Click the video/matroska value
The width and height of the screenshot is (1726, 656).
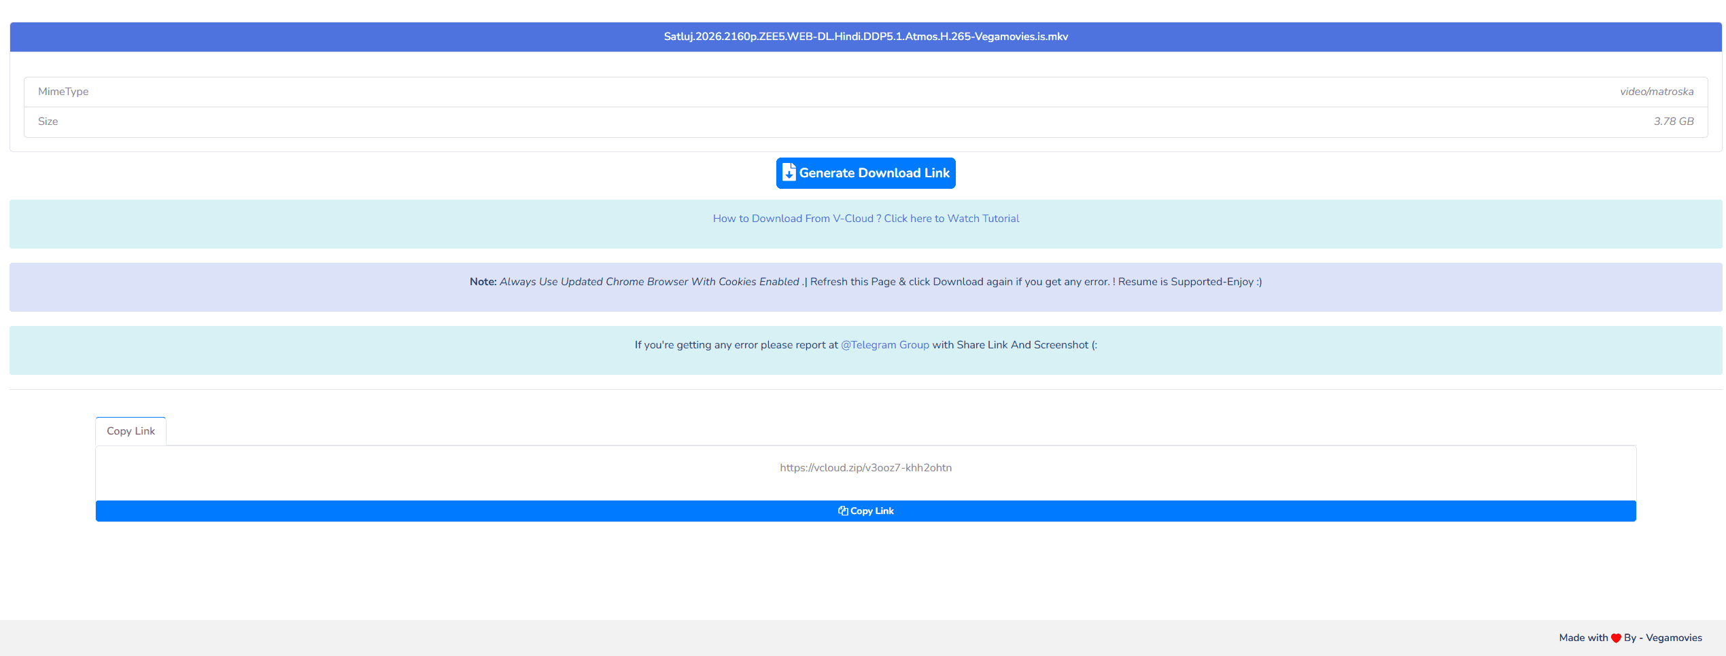pos(1656,92)
